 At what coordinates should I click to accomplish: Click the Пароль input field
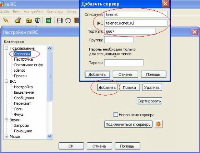tap(124, 63)
